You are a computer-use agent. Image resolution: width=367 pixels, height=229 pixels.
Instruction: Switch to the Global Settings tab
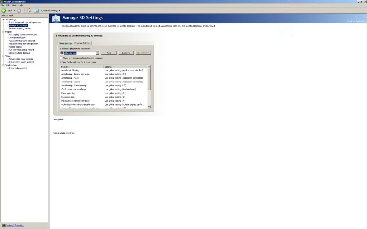pos(66,43)
